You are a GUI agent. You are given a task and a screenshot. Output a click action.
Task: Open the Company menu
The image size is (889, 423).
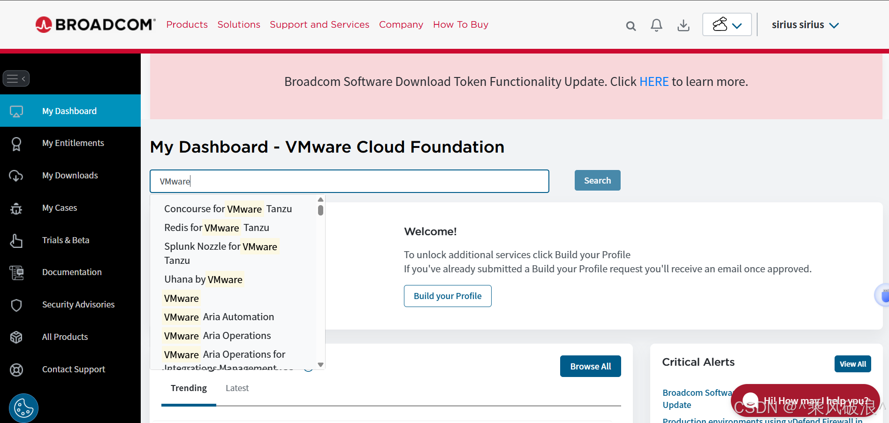click(401, 24)
